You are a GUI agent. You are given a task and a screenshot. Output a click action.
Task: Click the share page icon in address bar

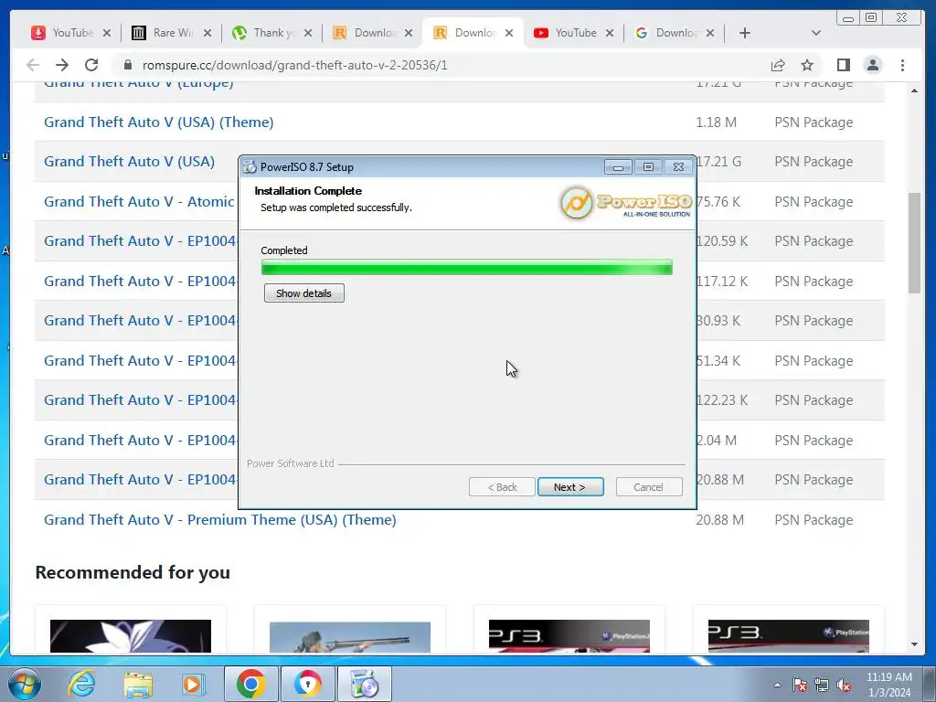pyautogui.click(x=778, y=65)
